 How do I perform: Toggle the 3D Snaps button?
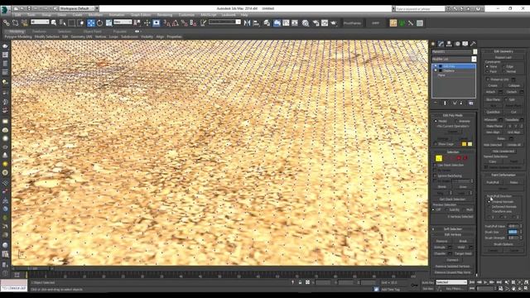tap(166, 23)
